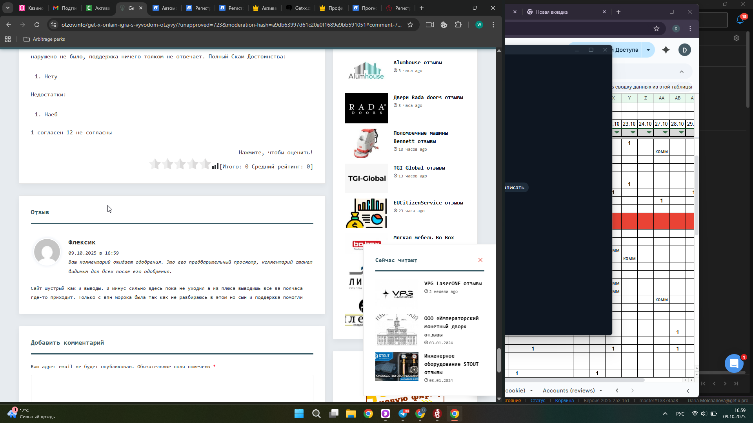Rate the review with the first star
The image size is (753, 423).
pyautogui.click(x=155, y=164)
